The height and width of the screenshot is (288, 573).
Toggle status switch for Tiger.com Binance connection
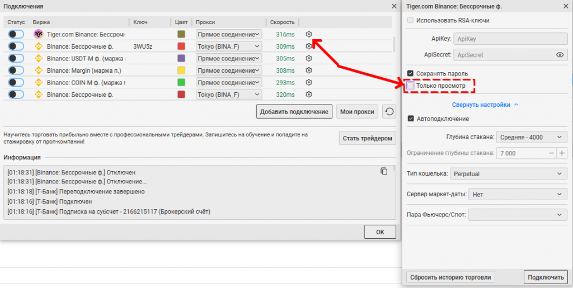(16, 34)
